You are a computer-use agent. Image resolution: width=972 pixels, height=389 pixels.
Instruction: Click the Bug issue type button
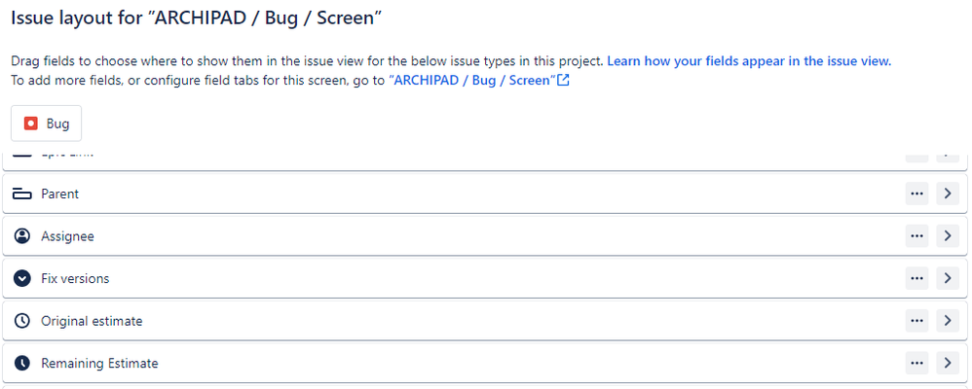[46, 124]
